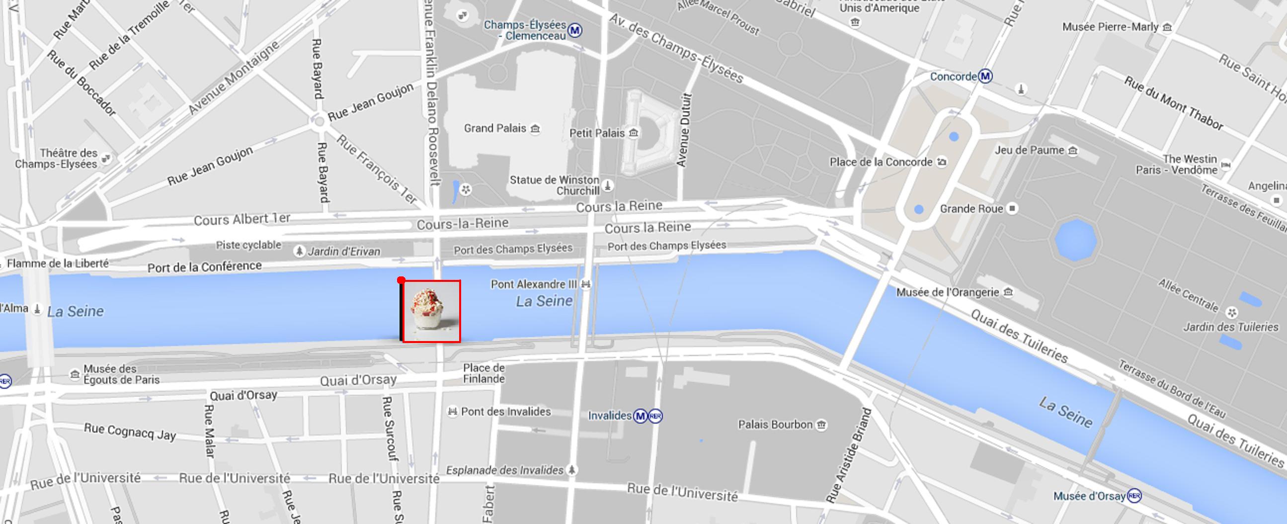This screenshot has height=524, width=1287.
Task: Click the Pont Alexandre III bridge icon
Action: (585, 284)
